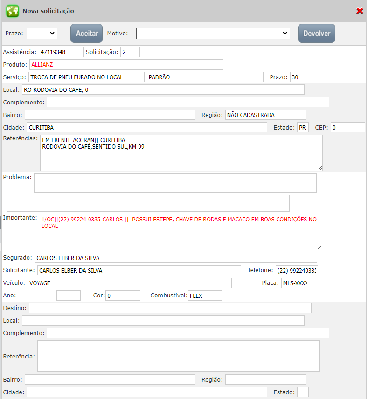
Task: Click the Serviço field with TROCA DE PNEU
Action: 86,77
